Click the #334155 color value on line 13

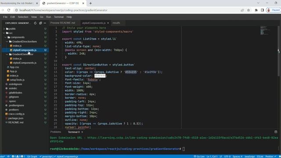tap(131, 72)
